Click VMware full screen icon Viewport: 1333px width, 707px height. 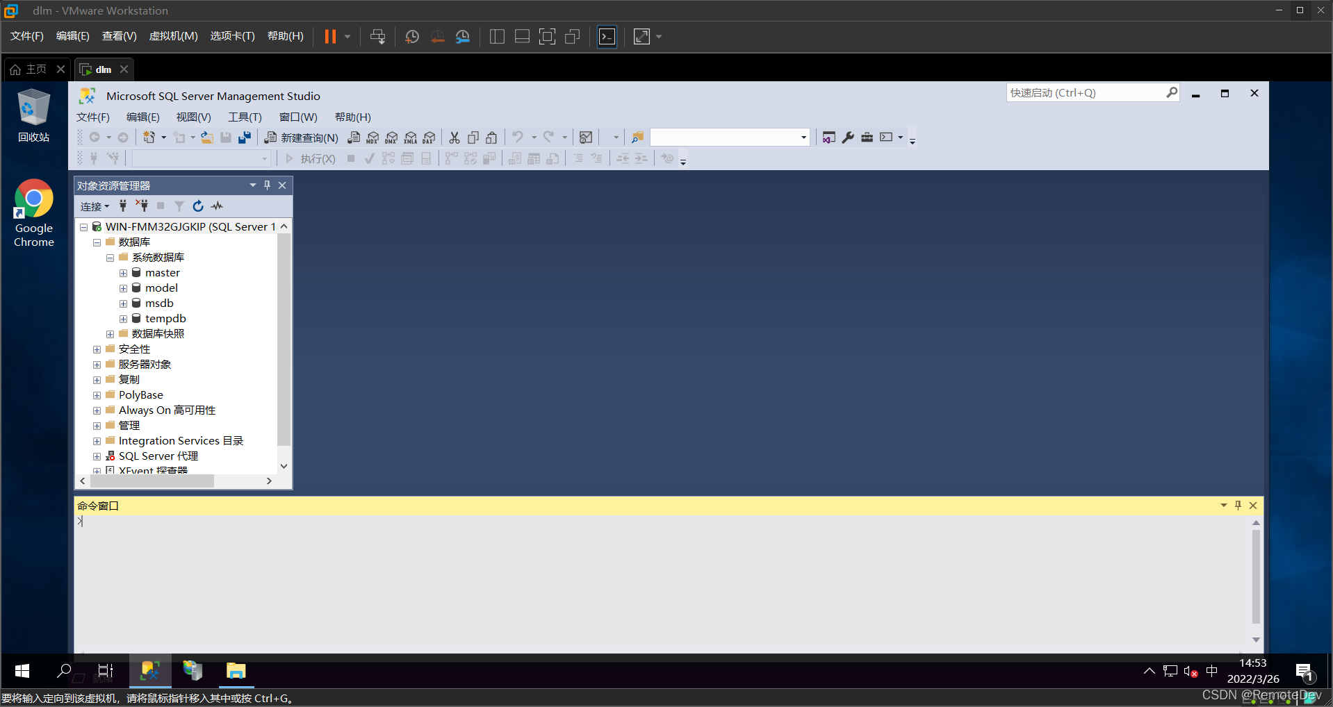pyautogui.click(x=548, y=36)
